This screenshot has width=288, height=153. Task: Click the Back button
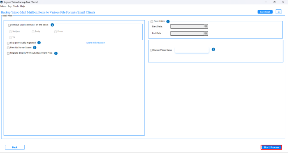tap(15, 147)
